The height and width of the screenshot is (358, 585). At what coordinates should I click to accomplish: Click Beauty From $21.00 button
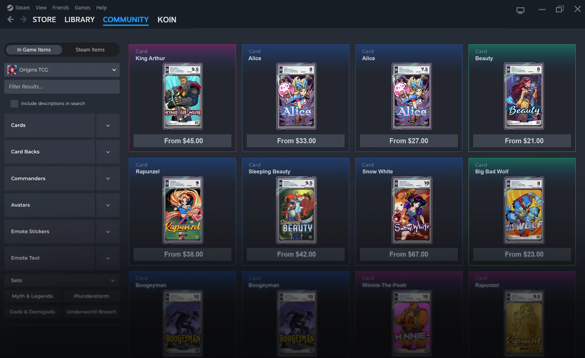coord(522,141)
